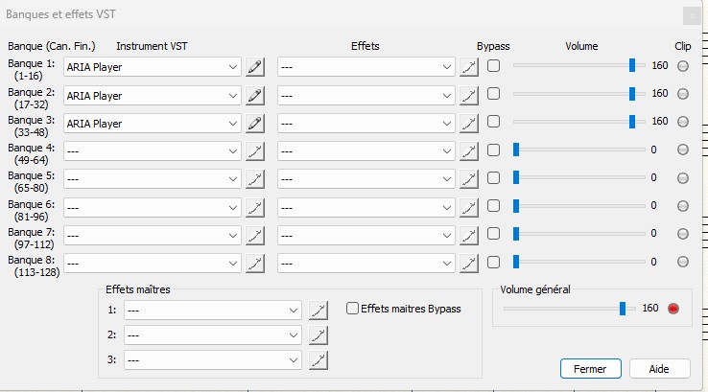Image resolution: width=708 pixels, height=392 pixels.
Task: Click the Fermer button
Action: coord(590,369)
